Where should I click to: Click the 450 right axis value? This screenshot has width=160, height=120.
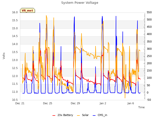point(149,27)
